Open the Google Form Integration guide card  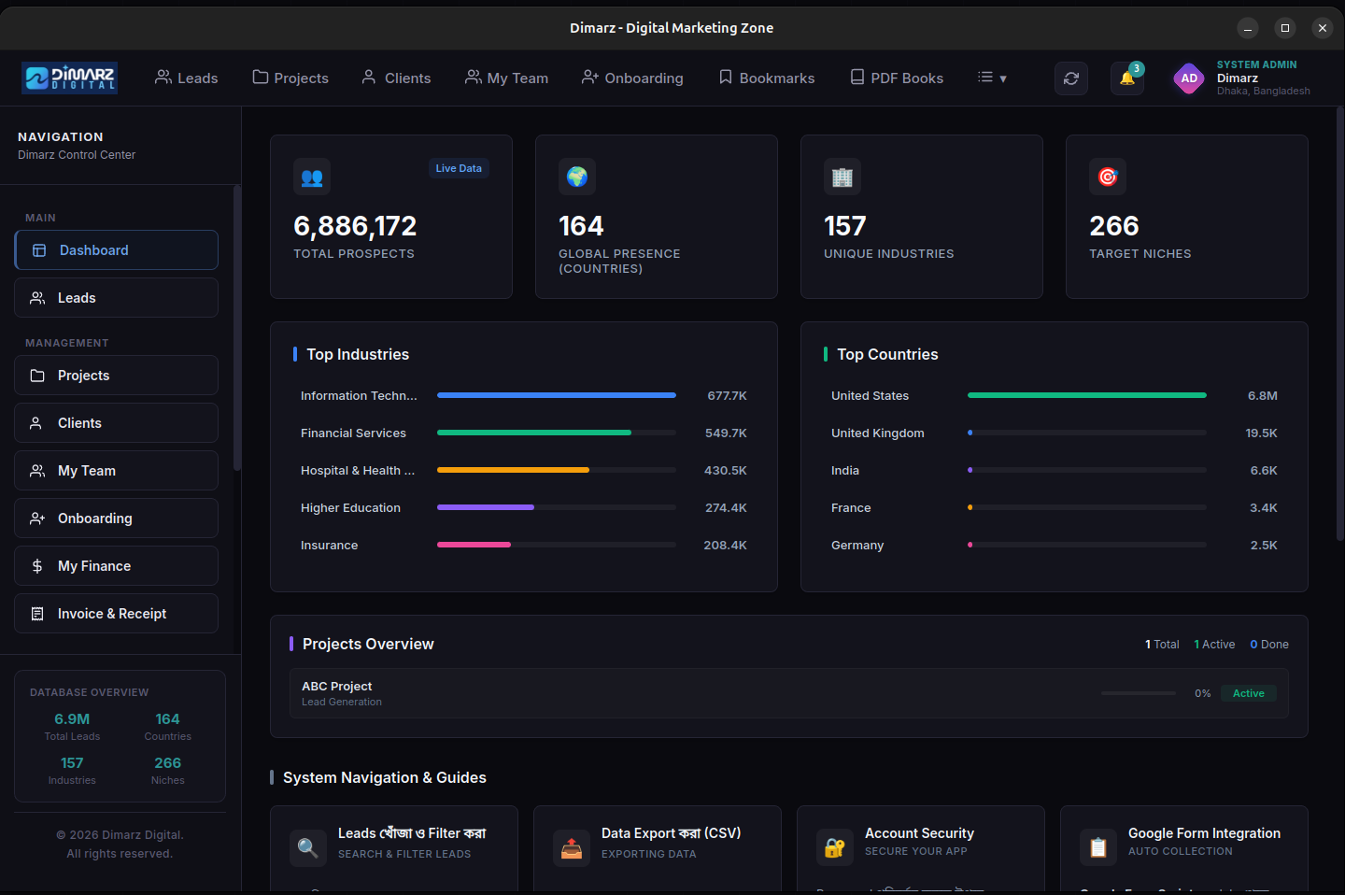click(1184, 848)
